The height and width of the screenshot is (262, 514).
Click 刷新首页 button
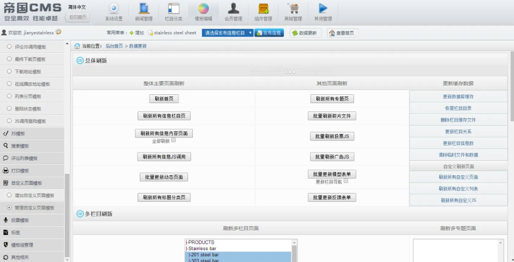pyautogui.click(x=164, y=98)
